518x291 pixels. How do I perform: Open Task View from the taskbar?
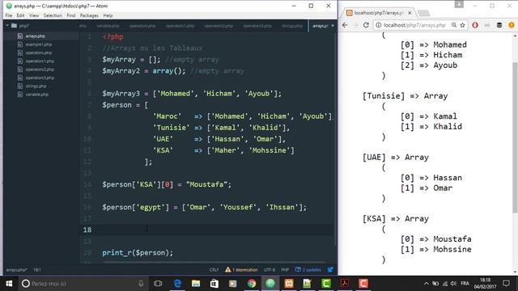click(x=158, y=284)
